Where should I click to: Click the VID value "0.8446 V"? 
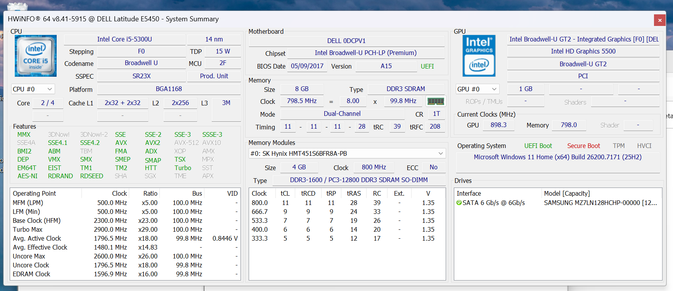pyautogui.click(x=225, y=238)
